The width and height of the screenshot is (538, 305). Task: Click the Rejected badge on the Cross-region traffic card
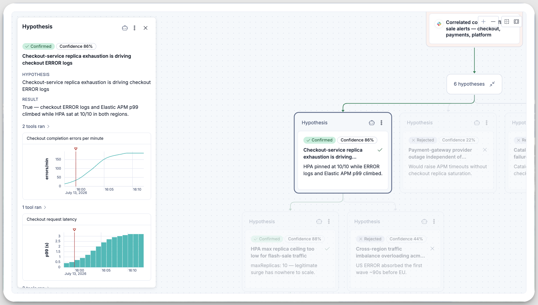point(370,239)
